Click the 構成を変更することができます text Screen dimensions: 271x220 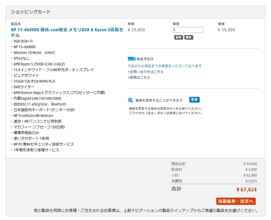tap(159, 100)
